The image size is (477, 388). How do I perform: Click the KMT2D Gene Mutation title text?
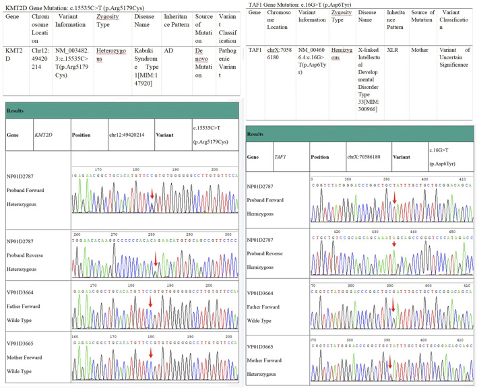(x=75, y=8)
